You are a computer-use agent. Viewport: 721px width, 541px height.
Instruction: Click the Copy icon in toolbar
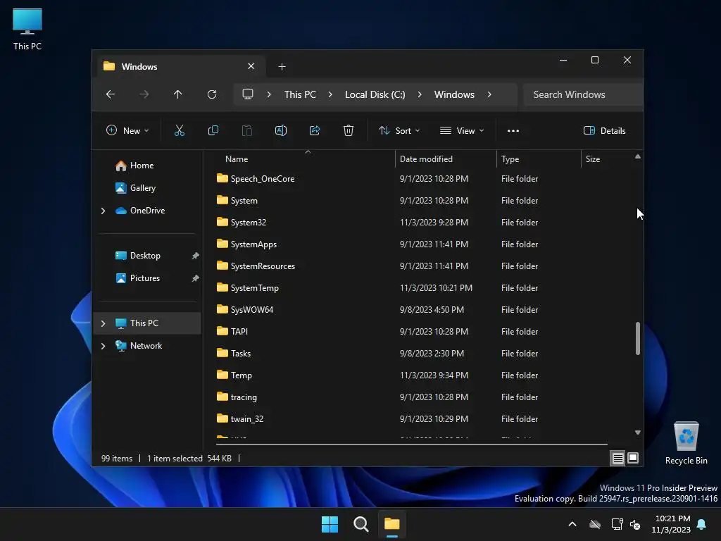[213, 130]
